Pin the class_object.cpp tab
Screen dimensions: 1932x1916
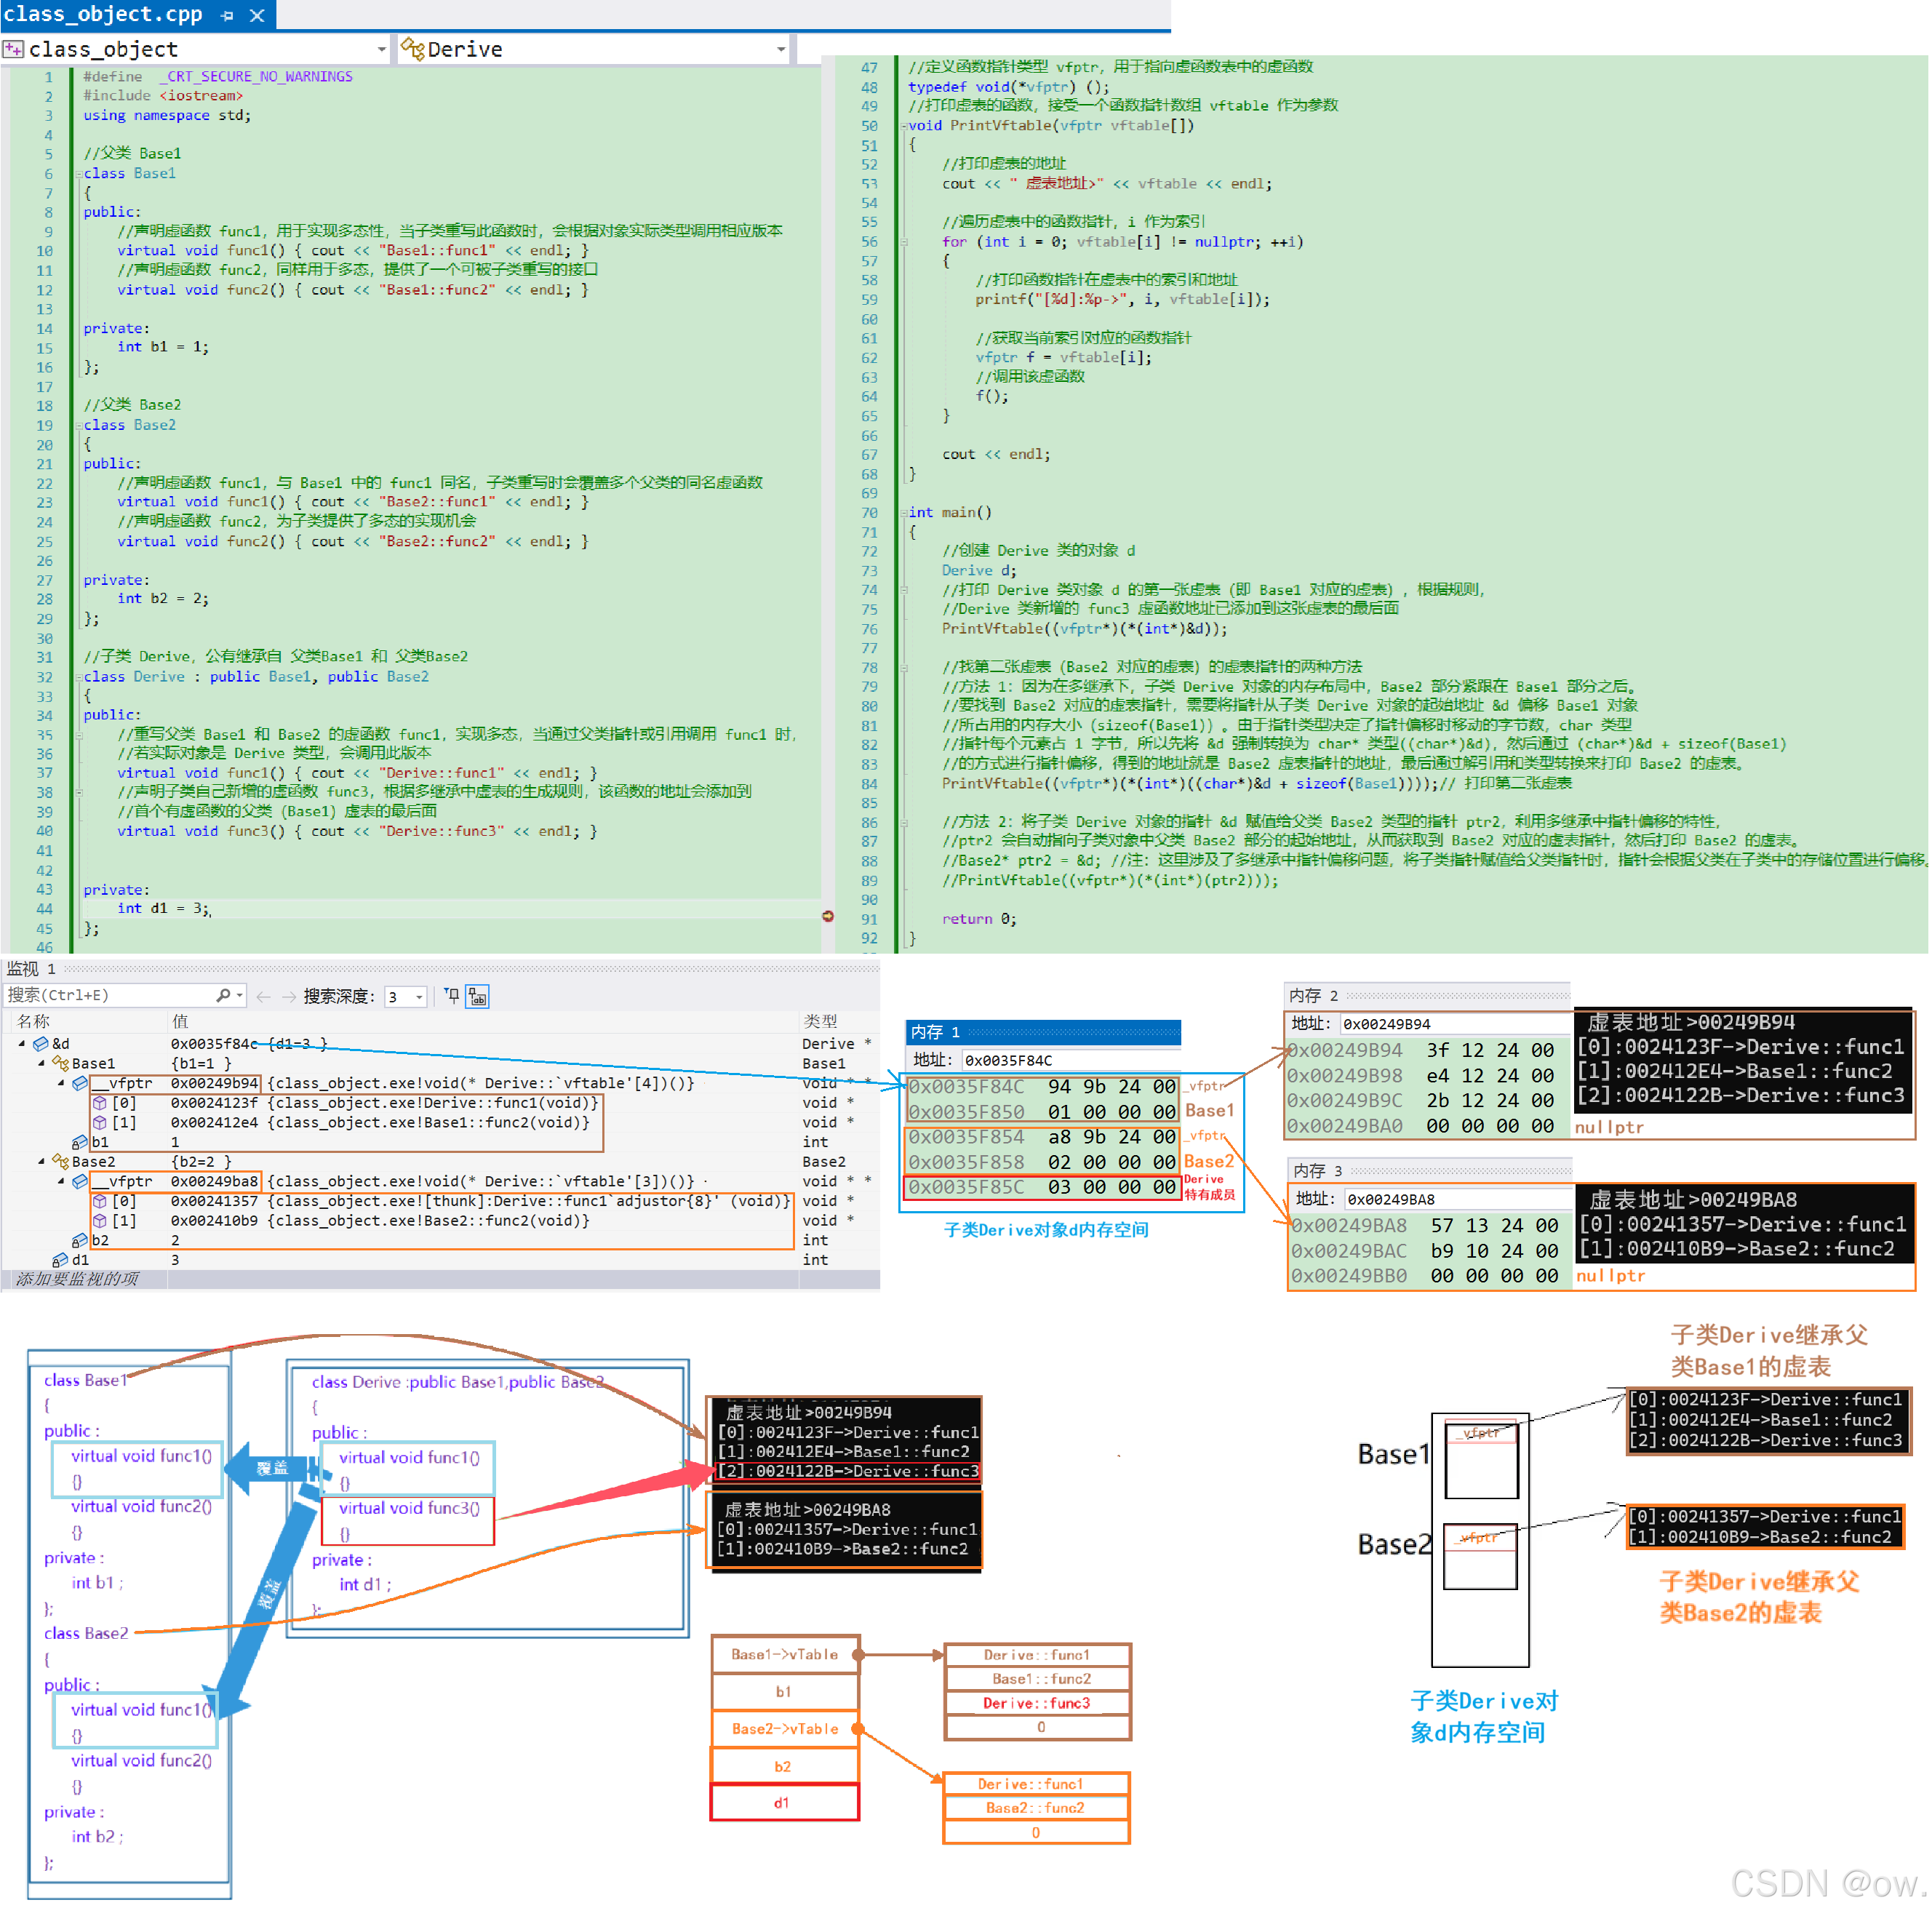pos(227,15)
